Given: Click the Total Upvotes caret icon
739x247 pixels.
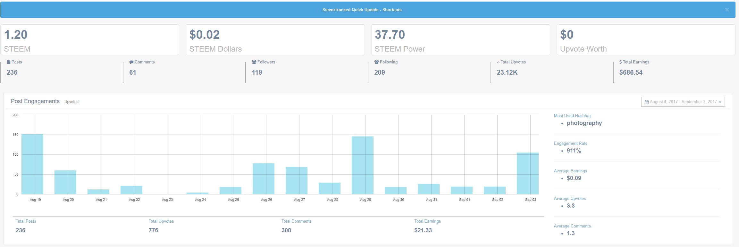Looking at the screenshot, I should pyautogui.click(x=498, y=62).
